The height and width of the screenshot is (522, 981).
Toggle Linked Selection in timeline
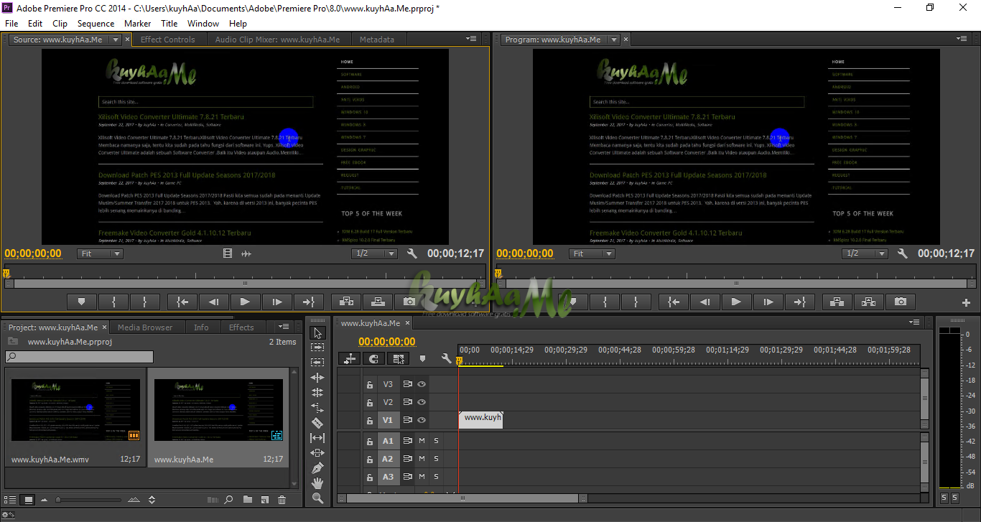point(399,358)
